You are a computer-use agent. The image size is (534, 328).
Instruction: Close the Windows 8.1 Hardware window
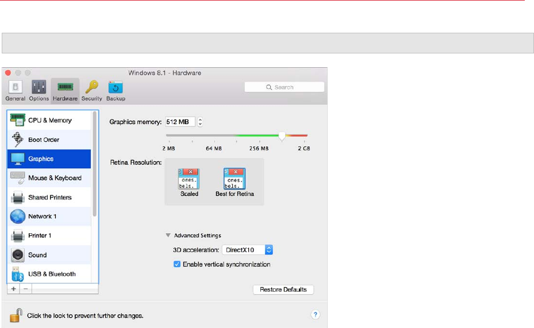pos(8,73)
